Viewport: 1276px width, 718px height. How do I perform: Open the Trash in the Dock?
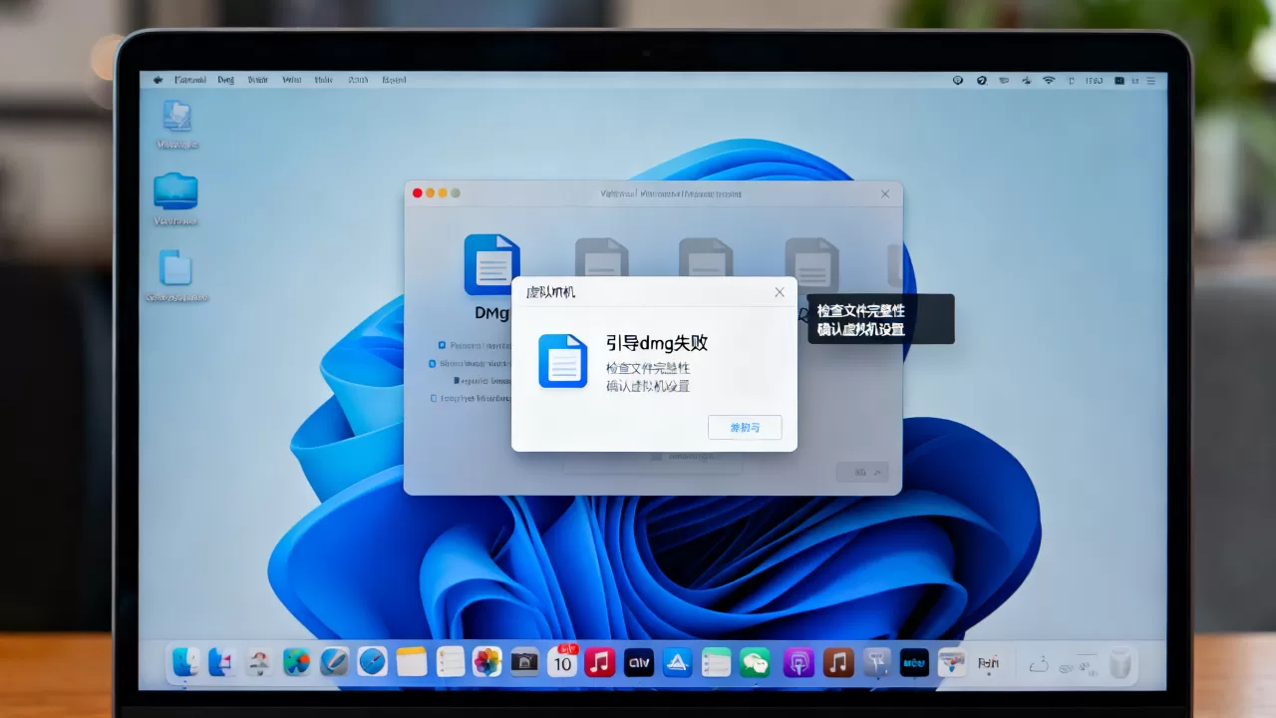point(1121,662)
